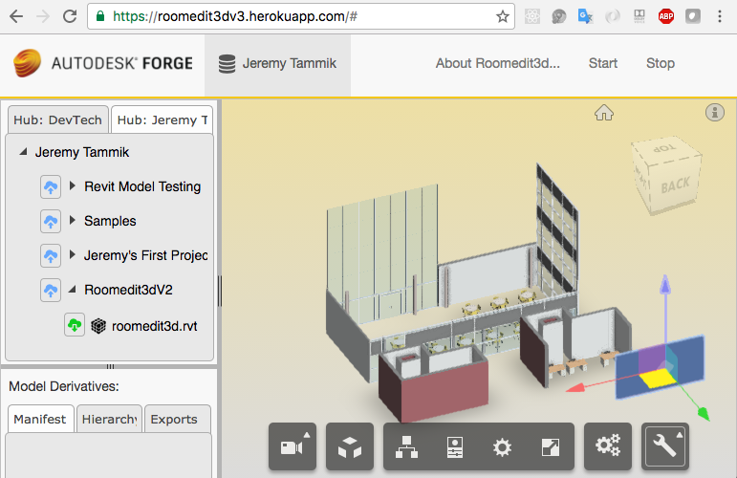Click the About Roomedit3d link
Viewport: 737px width, 478px height.
(x=497, y=64)
